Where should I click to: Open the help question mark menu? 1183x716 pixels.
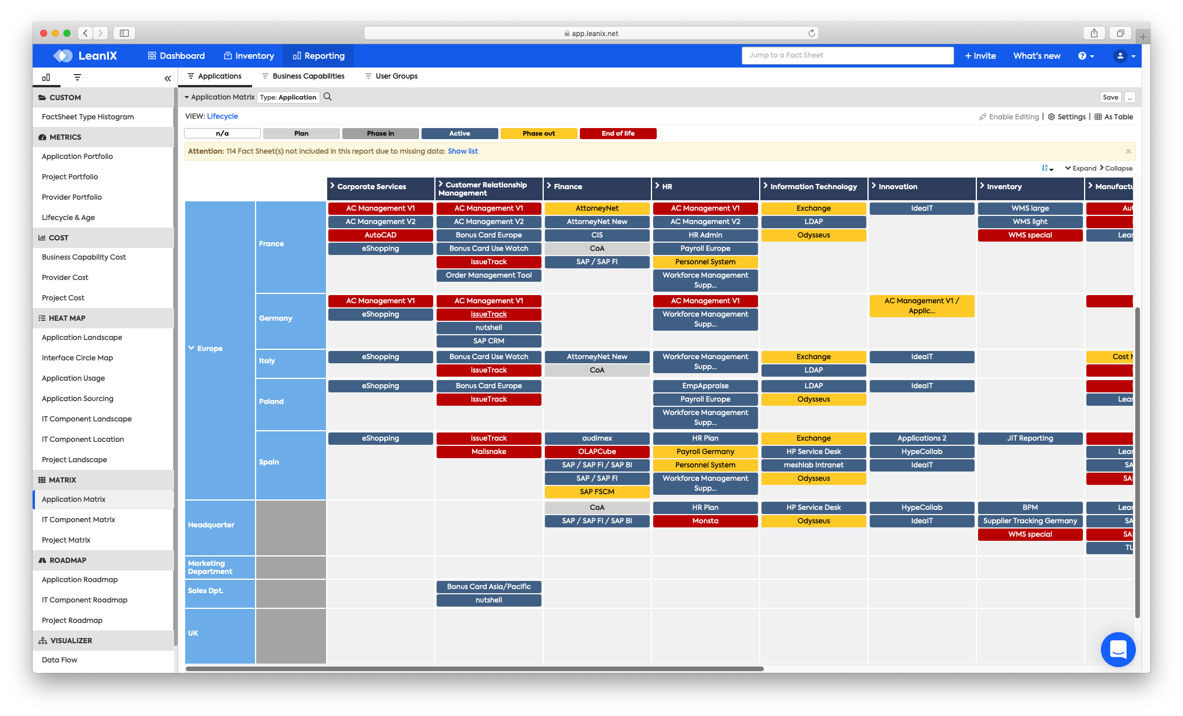[1086, 56]
